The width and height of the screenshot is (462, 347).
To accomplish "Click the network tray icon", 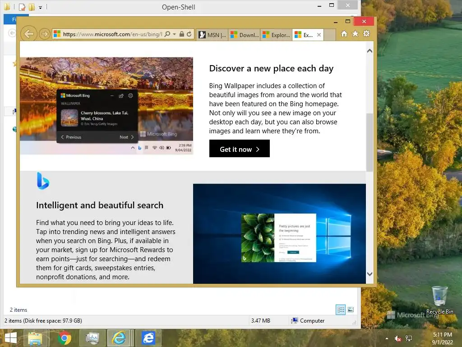I will 409,338.
